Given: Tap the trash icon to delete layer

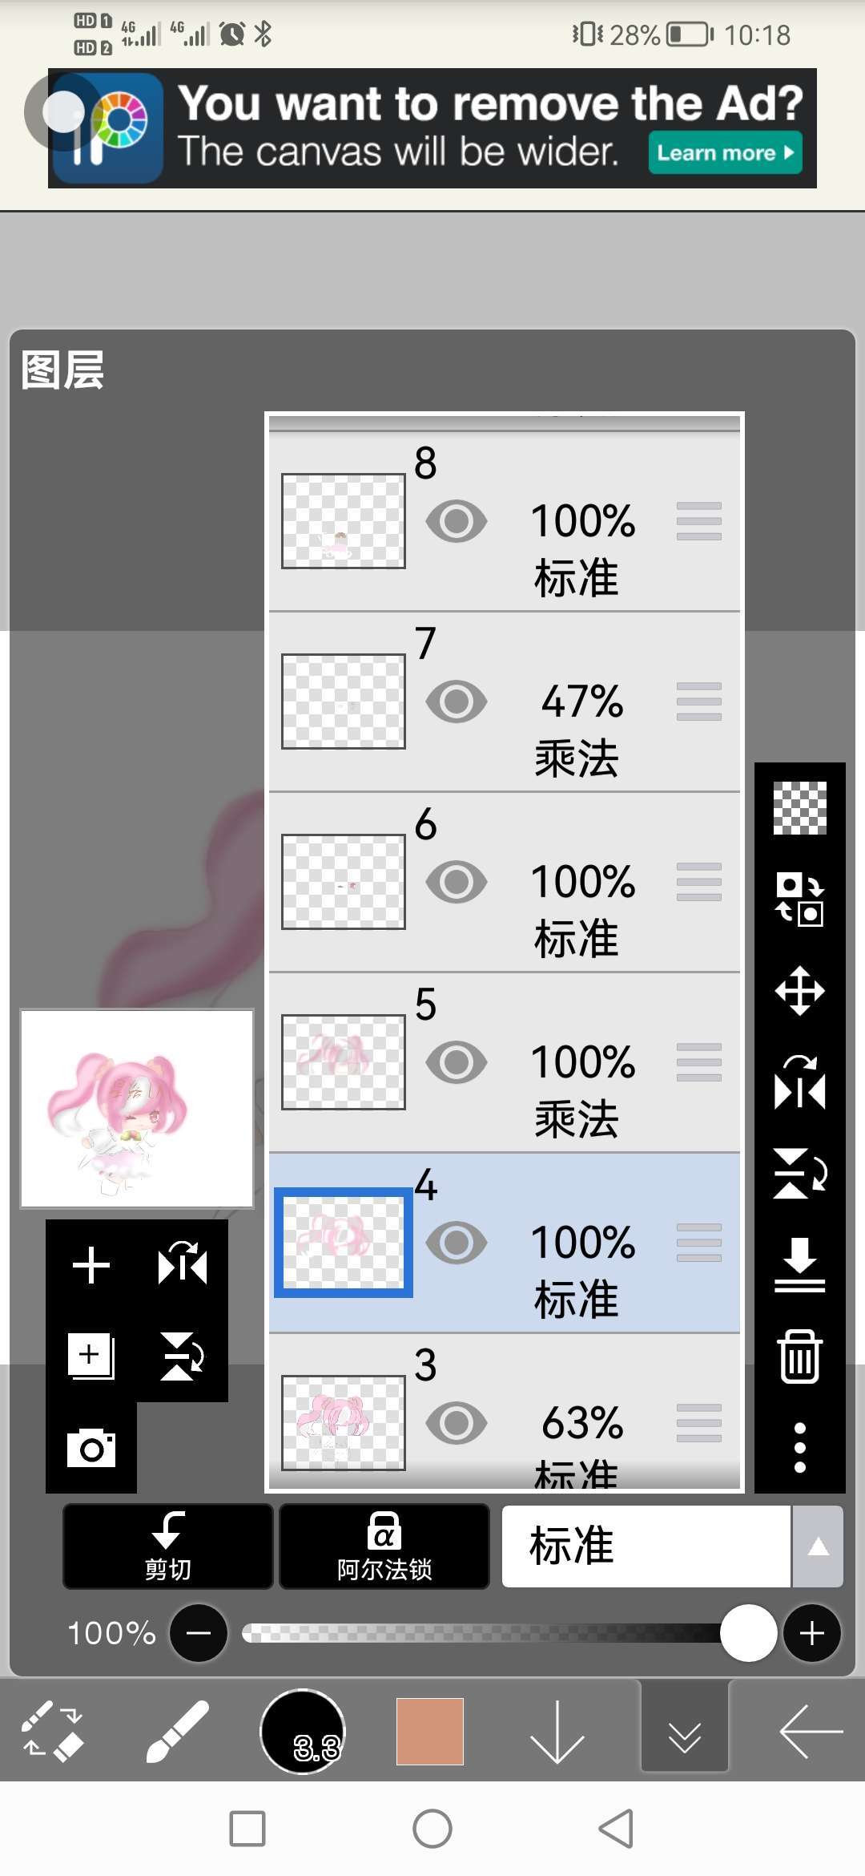Looking at the screenshot, I should point(799,1356).
